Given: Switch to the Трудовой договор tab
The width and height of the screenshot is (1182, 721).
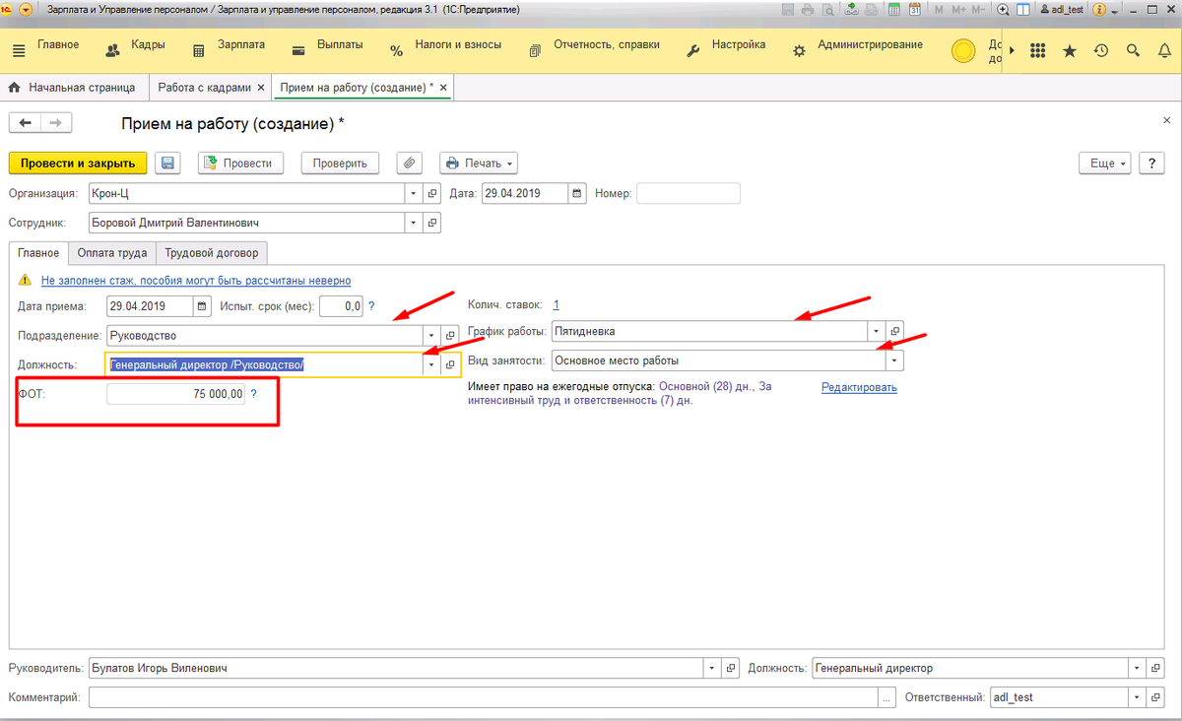Looking at the screenshot, I should [x=212, y=253].
